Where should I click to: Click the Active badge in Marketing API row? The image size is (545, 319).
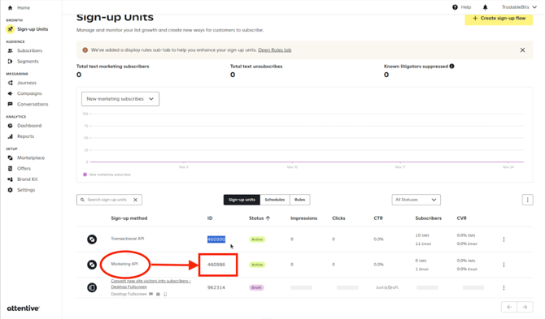pos(257,265)
